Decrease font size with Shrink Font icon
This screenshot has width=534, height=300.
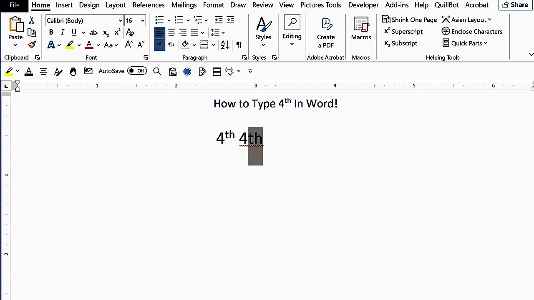click(141, 45)
